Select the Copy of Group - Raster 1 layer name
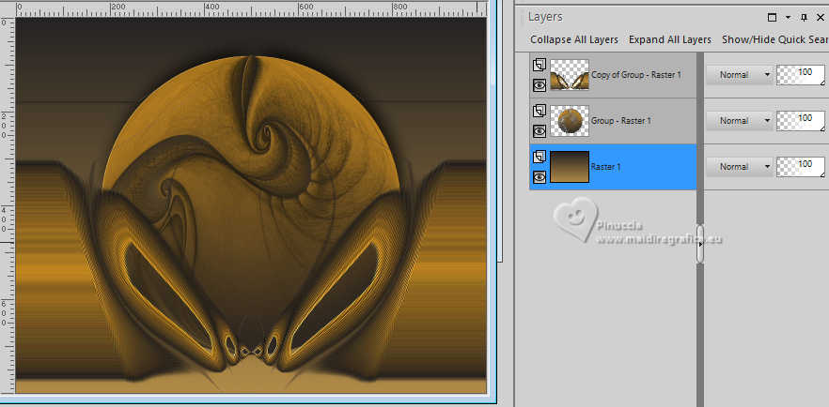Image resolution: width=829 pixels, height=407 pixels. point(636,75)
